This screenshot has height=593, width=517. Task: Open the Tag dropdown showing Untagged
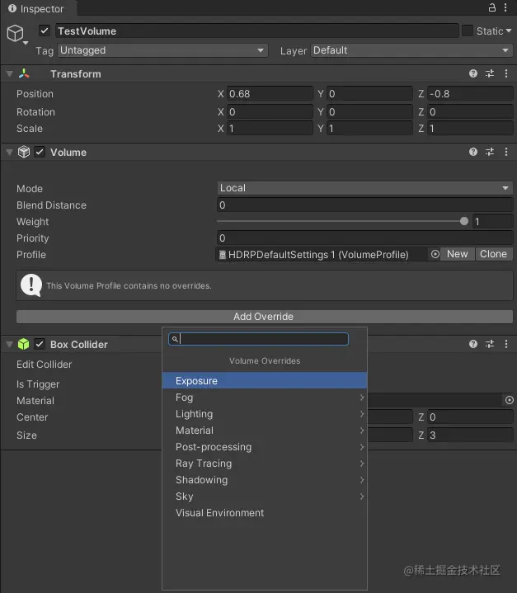162,50
